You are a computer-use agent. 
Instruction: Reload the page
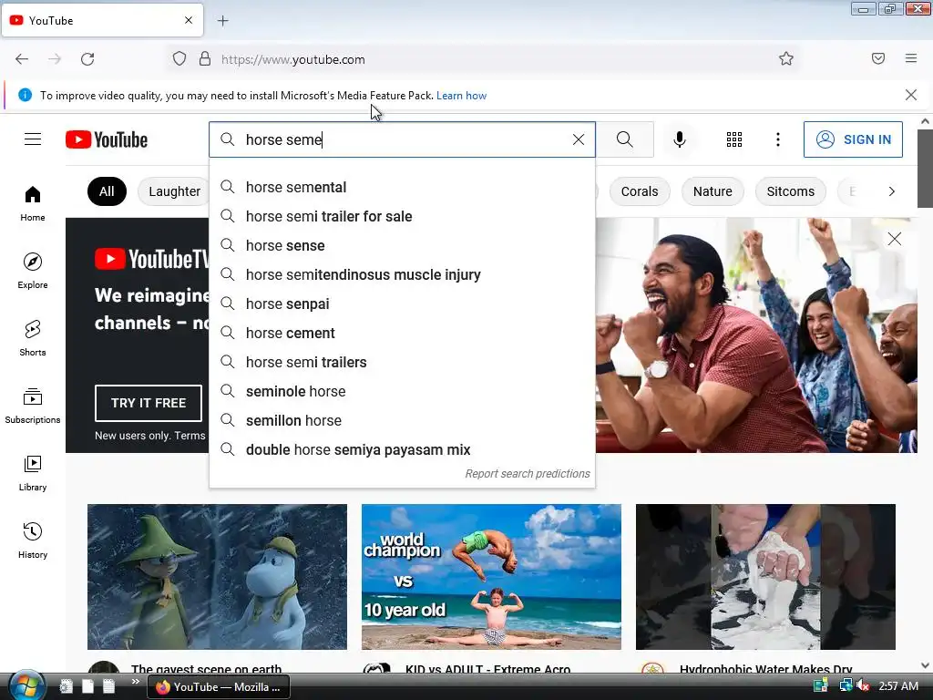pyautogui.click(x=87, y=59)
